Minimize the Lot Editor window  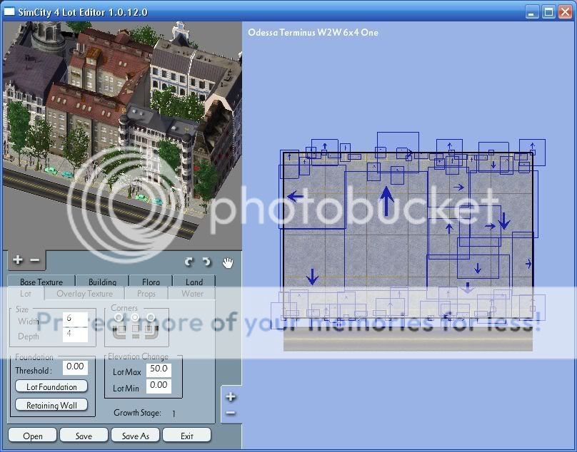(x=531, y=12)
